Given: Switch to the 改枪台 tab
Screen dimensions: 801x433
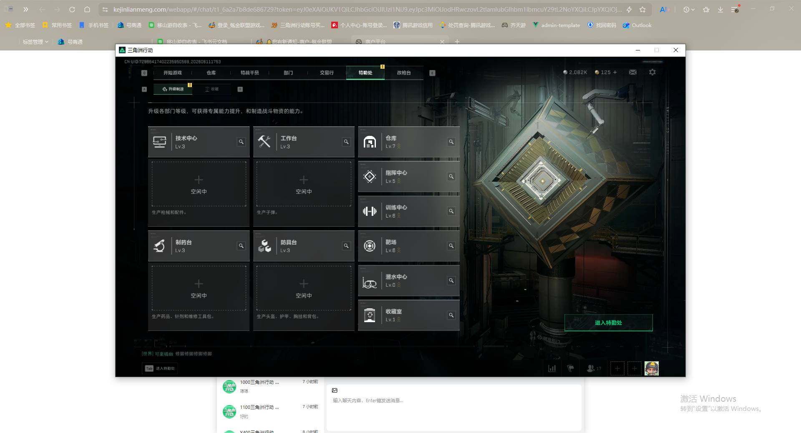Looking at the screenshot, I should (x=404, y=73).
